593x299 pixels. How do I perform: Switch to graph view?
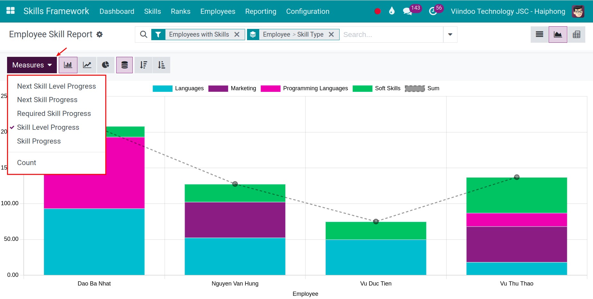[558, 34]
